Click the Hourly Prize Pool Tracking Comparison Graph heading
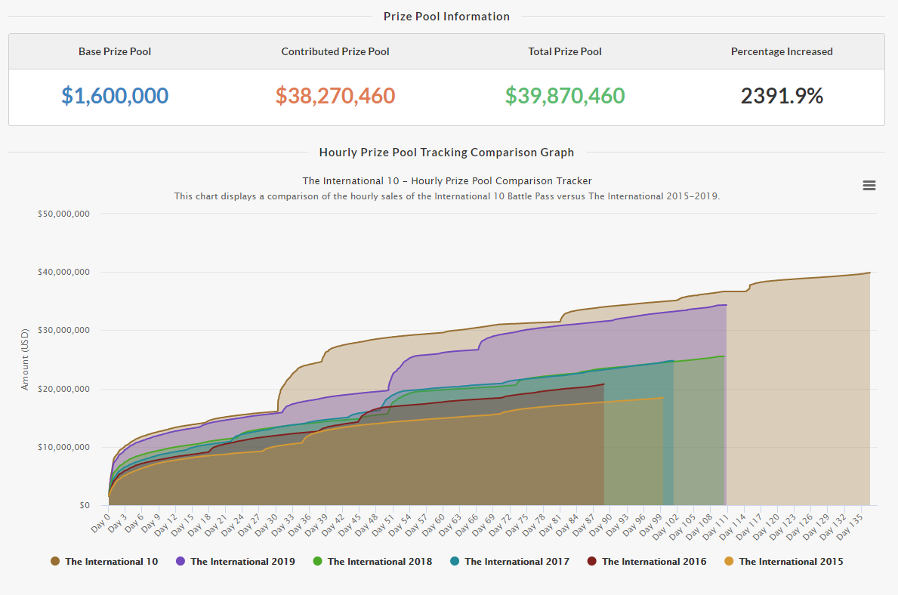 (446, 153)
